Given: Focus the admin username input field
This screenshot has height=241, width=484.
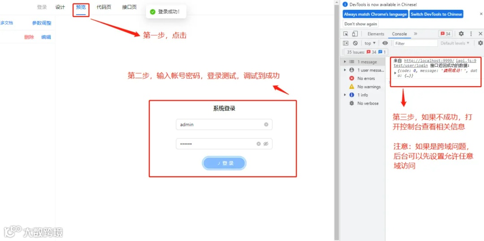Looking at the screenshot, I should [x=224, y=124].
